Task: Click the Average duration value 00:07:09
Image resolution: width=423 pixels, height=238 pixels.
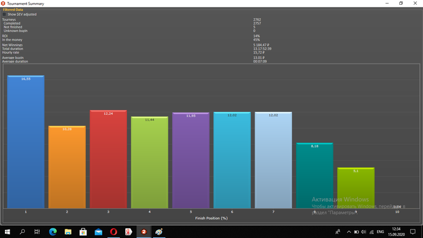Action: click(260, 62)
